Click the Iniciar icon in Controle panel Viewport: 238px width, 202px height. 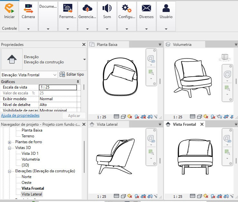(9, 9)
